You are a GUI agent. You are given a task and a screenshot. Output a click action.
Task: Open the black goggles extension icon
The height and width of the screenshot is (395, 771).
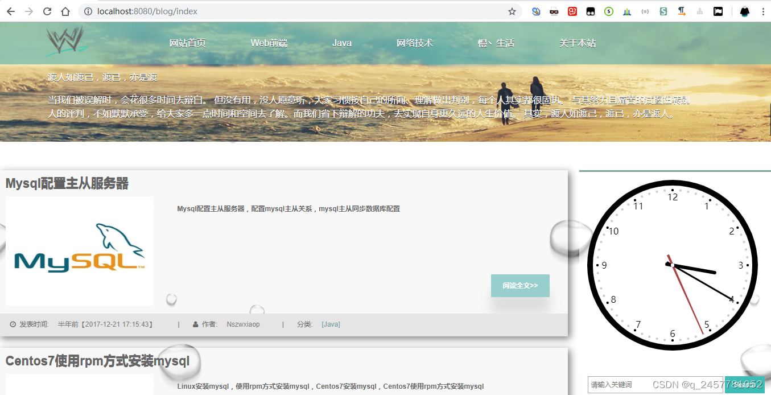tap(591, 11)
